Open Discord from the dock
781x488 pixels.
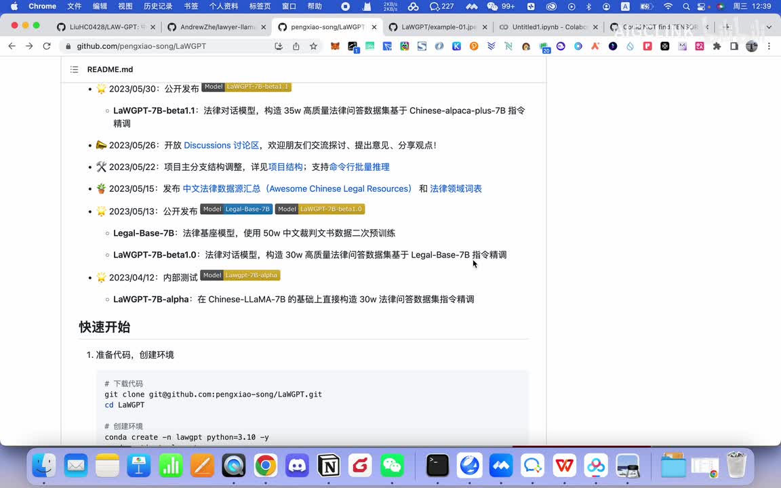tap(297, 466)
